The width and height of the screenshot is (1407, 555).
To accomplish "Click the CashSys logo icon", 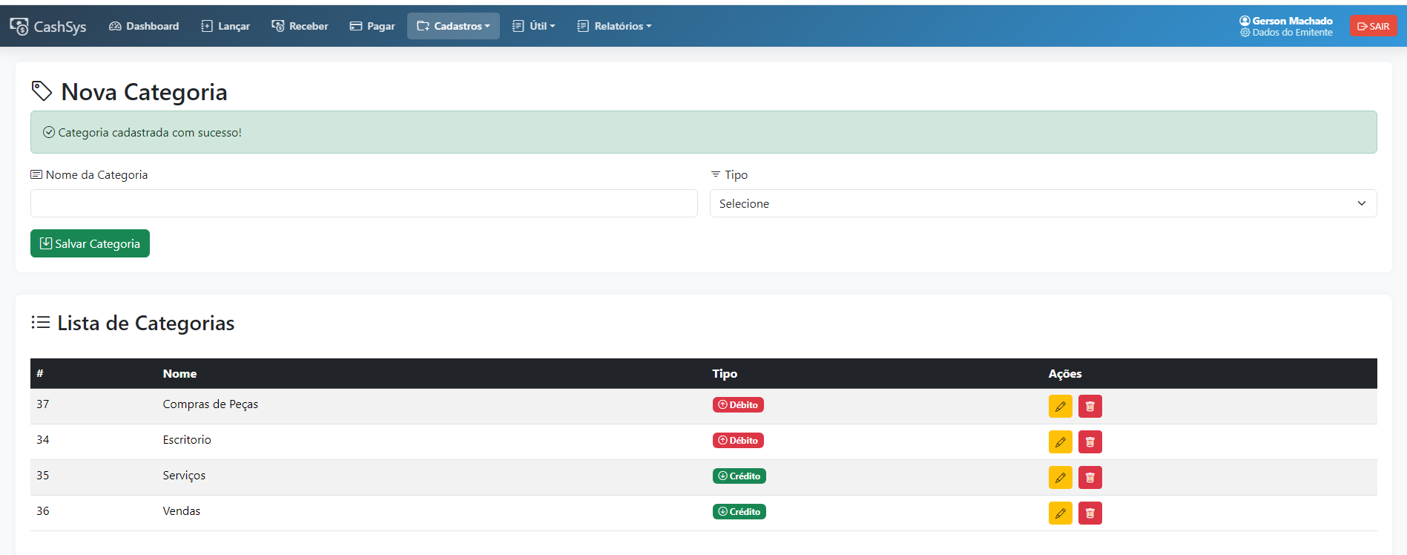I will [x=19, y=26].
